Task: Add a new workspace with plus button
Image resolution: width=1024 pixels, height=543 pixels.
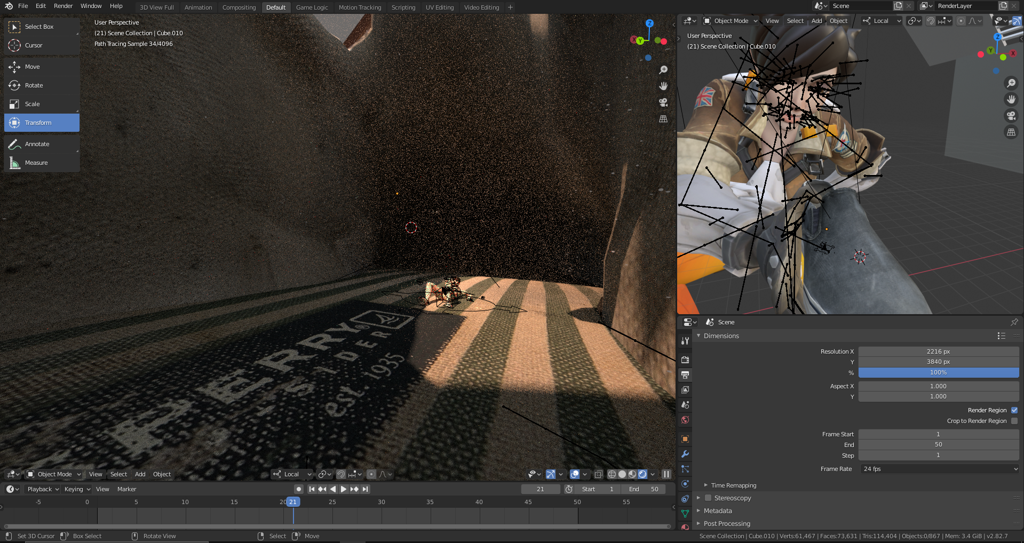Action: click(x=510, y=7)
